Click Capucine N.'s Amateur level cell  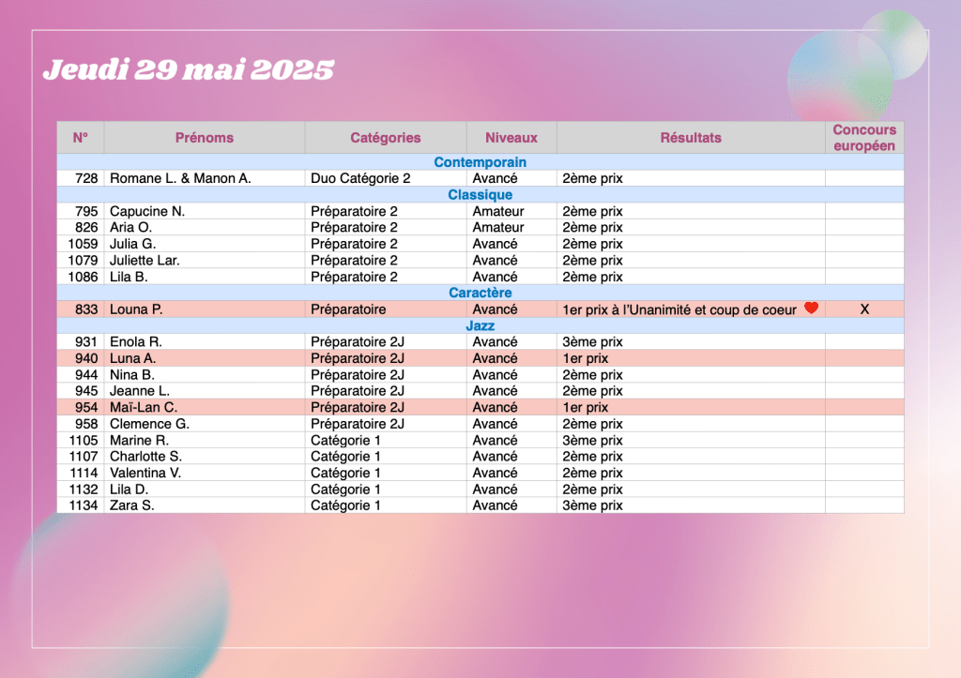coord(498,211)
